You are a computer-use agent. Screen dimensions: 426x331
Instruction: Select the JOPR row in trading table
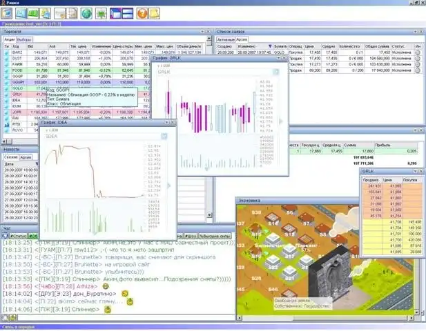[76, 112]
